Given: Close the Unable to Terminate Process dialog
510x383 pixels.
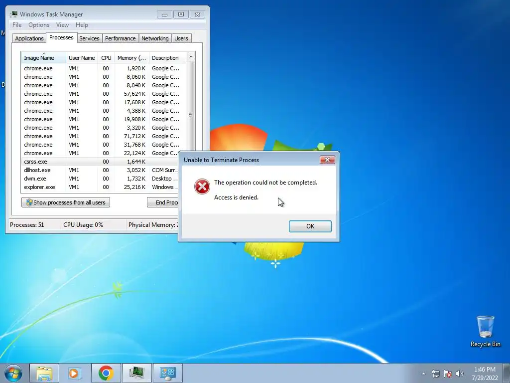Looking at the screenshot, I should tap(327, 160).
